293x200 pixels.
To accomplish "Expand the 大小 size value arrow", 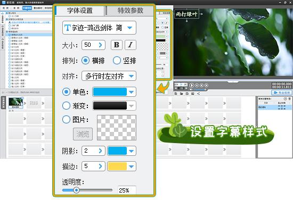I will pos(100,45).
